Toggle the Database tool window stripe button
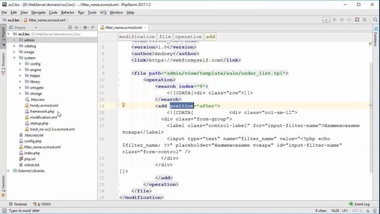The height and width of the screenshot is (214, 380). [x=376, y=36]
